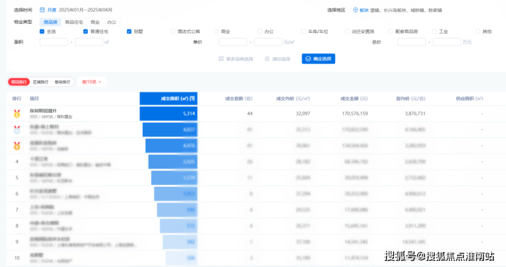Sort by the 供应面积 column header
The width and height of the screenshot is (506, 267).
point(469,99)
